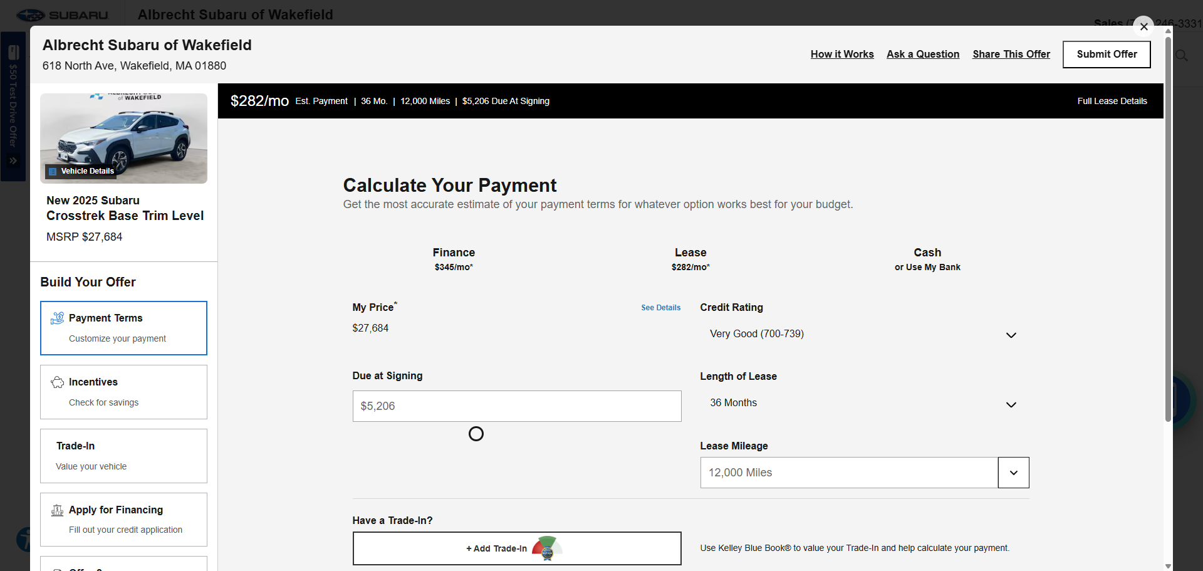The image size is (1203, 571).
Task: Select the Finance payment tab
Action: coord(454,259)
